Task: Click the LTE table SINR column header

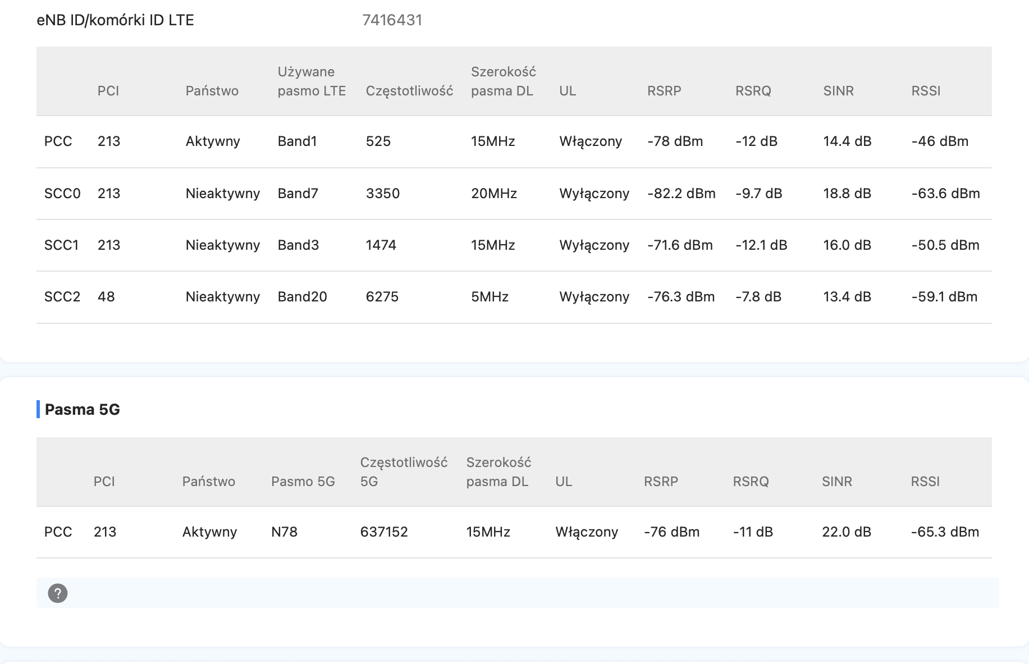Action: point(838,91)
